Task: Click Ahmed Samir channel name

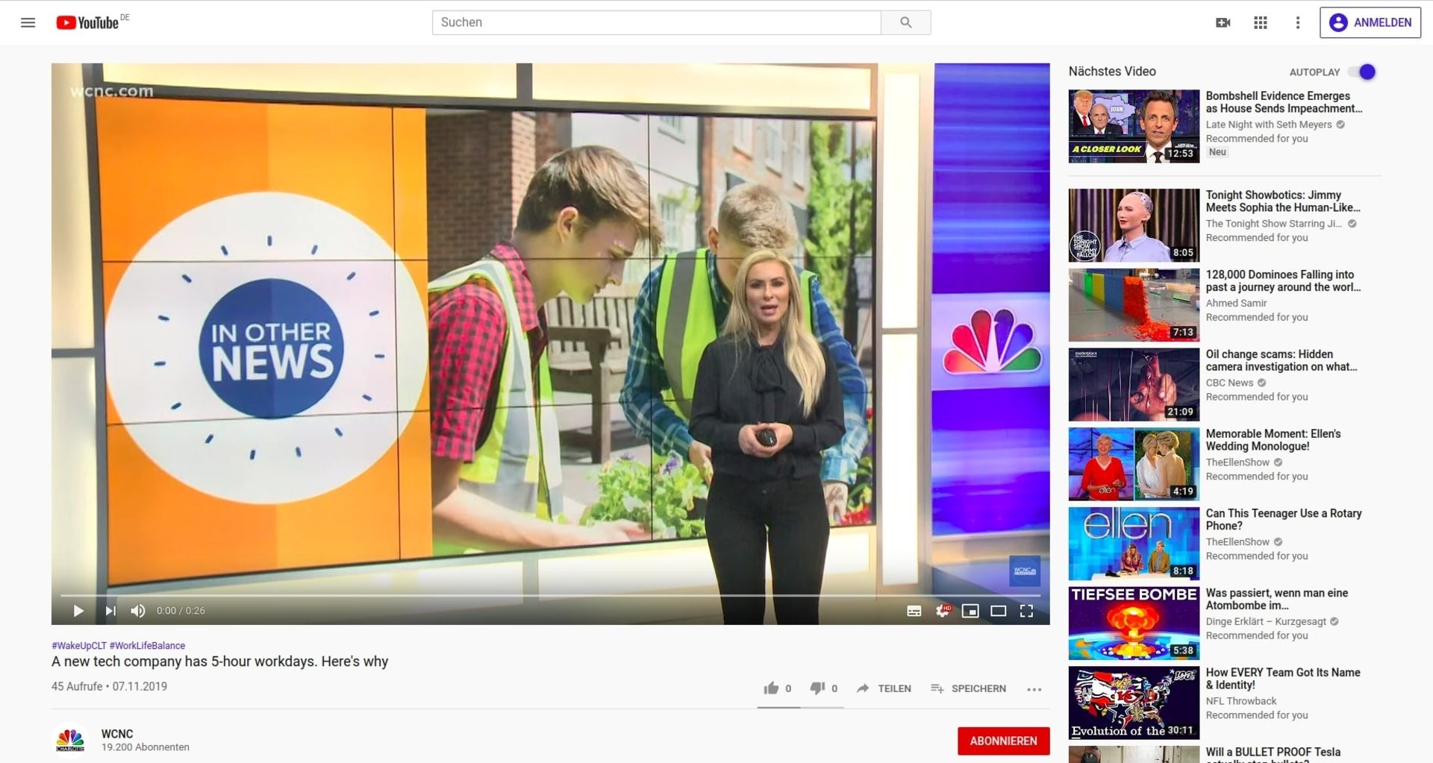Action: (x=1236, y=304)
